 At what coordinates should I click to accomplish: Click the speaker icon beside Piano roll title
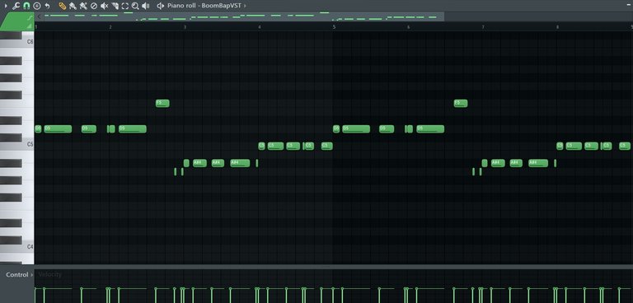click(160, 6)
